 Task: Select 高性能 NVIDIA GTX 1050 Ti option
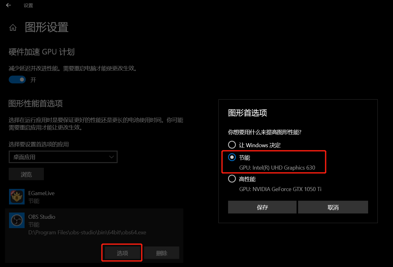(x=232, y=179)
